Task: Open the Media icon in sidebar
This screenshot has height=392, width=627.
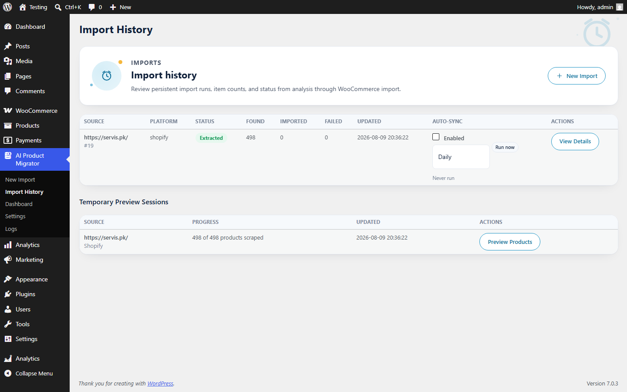Action: click(x=8, y=61)
